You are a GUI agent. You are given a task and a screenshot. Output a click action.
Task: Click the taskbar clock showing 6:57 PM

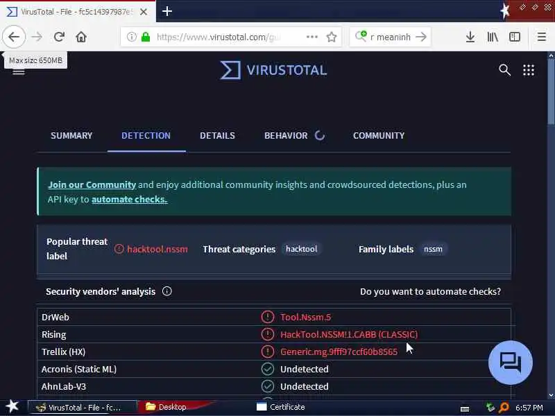point(529,408)
